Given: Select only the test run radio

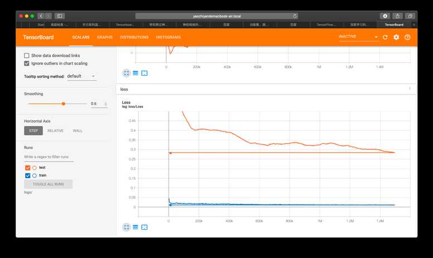Looking at the screenshot, I should click(x=34, y=168).
